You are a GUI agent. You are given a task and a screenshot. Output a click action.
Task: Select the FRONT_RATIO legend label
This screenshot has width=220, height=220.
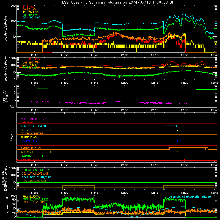pyautogui.click(x=31, y=197)
